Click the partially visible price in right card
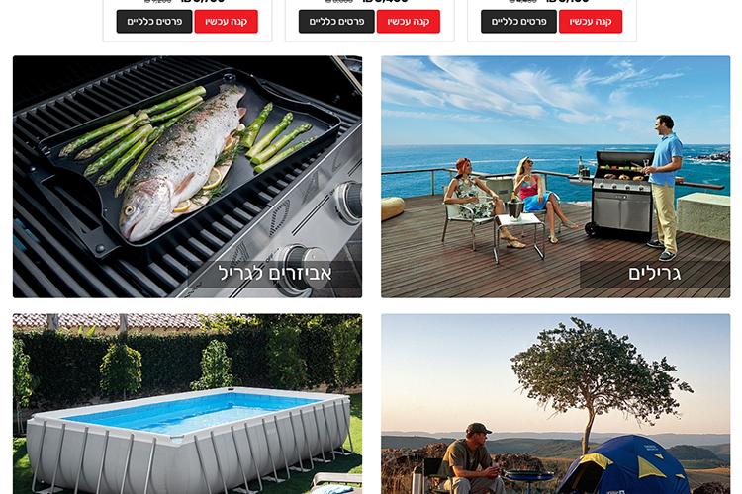This screenshot has height=494, width=742. click(568, 1)
